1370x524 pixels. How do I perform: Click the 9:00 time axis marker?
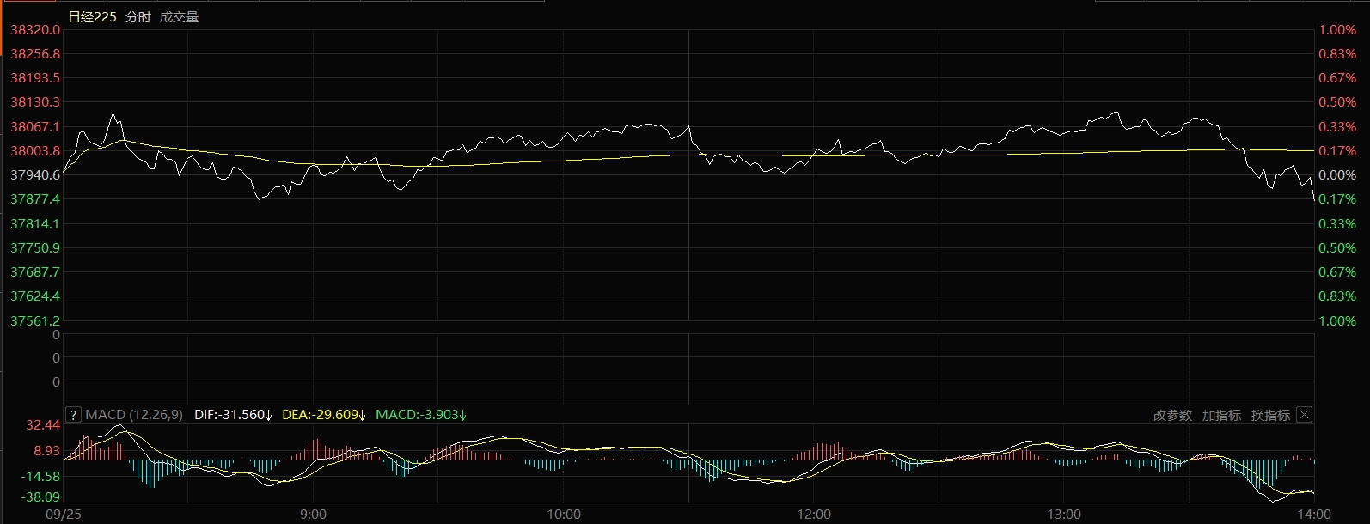pyautogui.click(x=314, y=514)
